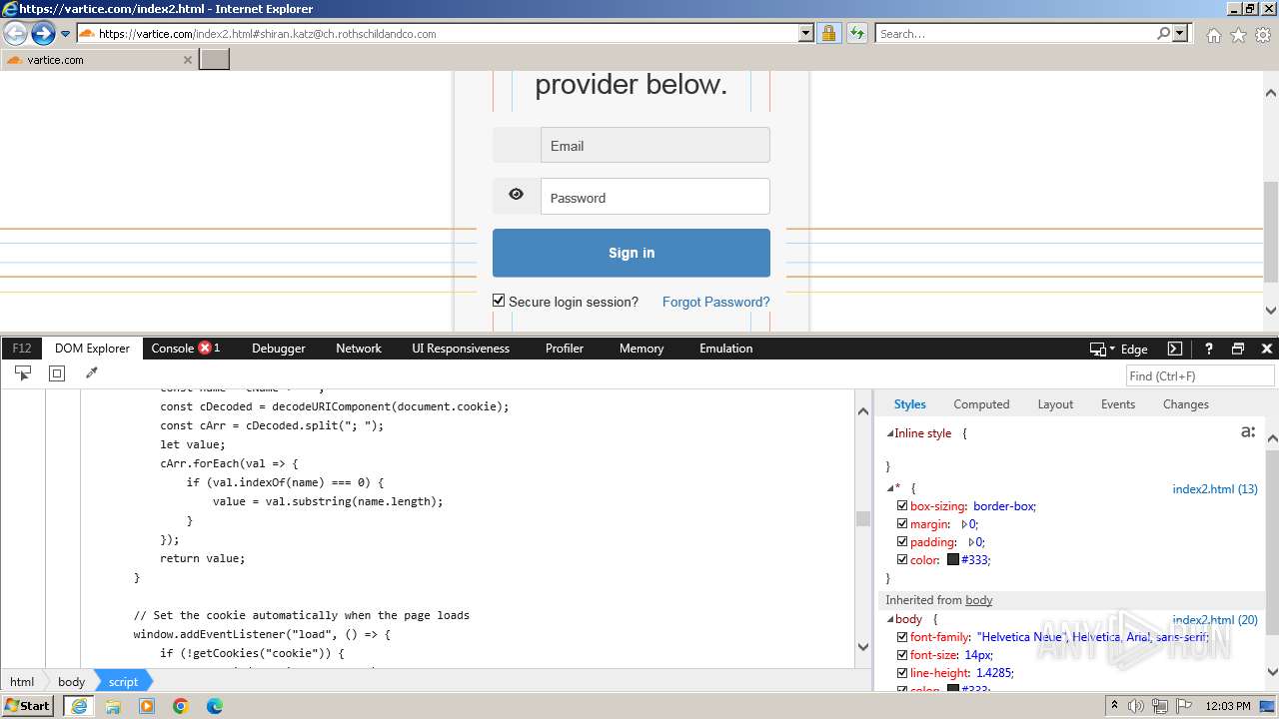This screenshot has height=719, width=1279.
Task: Open the Home icon in Internet Explorer
Action: (1213, 35)
